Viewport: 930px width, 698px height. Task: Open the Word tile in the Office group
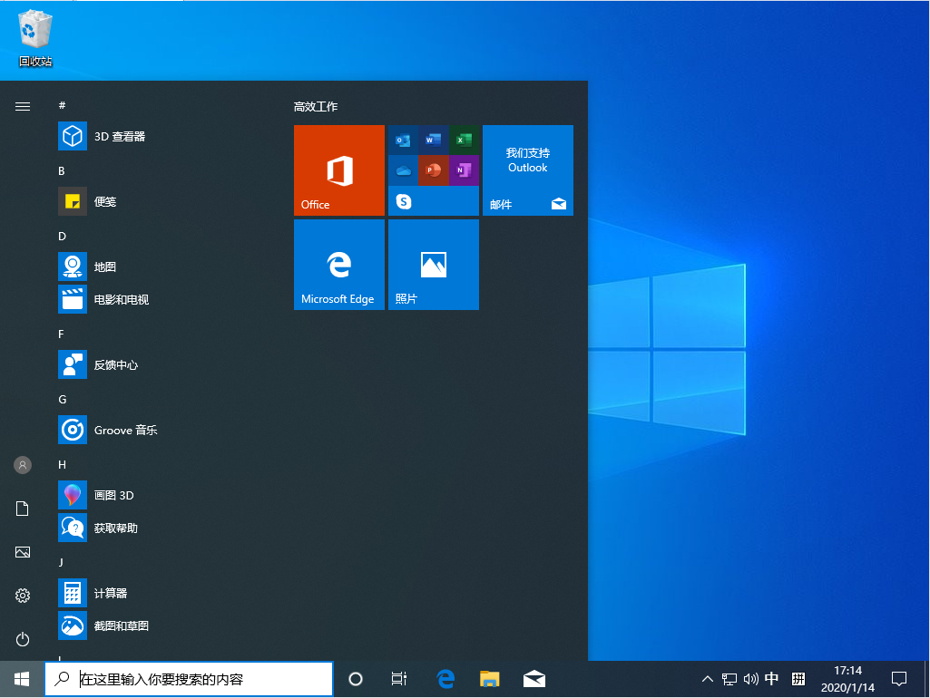coord(434,140)
